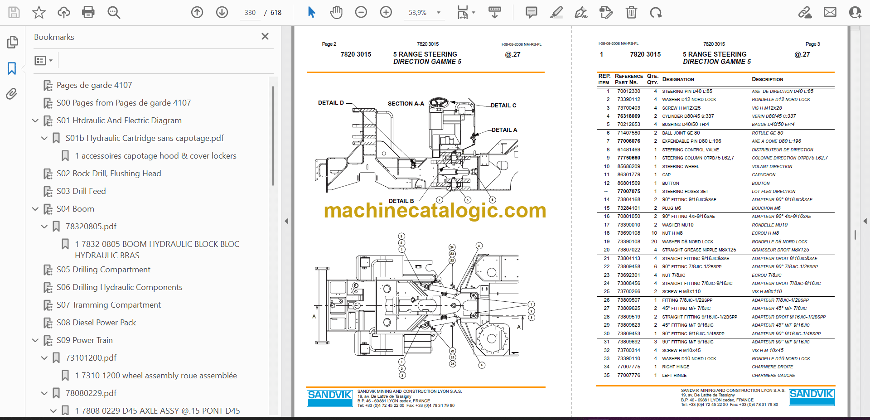
Task: Open S08 Diesel Power Pack bookmark
Action: click(x=96, y=323)
